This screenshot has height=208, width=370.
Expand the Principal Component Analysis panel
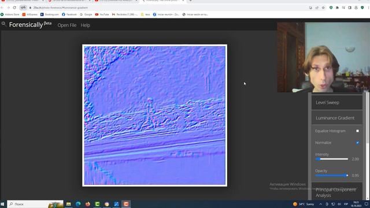click(x=337, y=192)
